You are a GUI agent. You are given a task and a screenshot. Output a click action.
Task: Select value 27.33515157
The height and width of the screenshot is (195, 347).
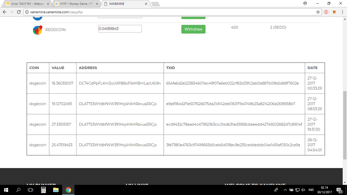61,124
